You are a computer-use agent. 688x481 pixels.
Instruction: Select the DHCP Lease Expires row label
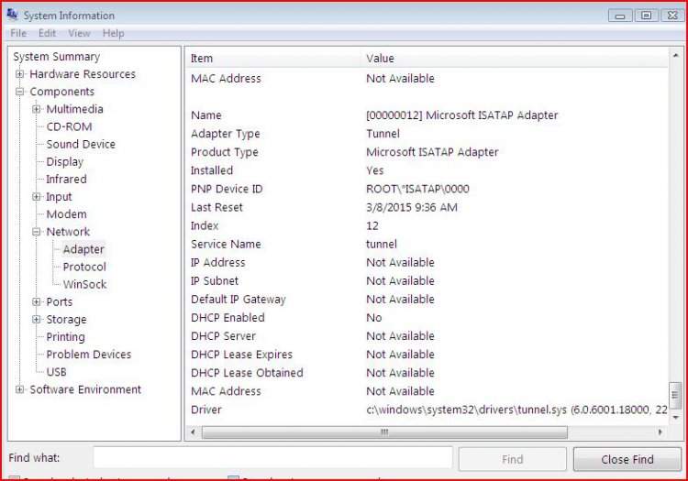point(242,355)
